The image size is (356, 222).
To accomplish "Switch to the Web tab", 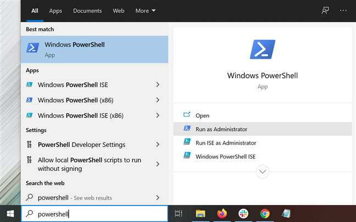I will (x=119, y=10).
